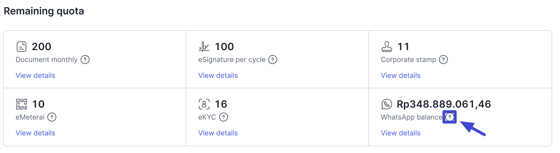Screen dimensions: 560x153
Task: Show Corporate stamp help info icon
Action: click(x=443, y=60)
